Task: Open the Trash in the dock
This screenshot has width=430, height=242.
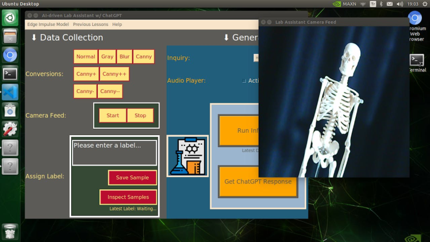Action: [10, 232]
